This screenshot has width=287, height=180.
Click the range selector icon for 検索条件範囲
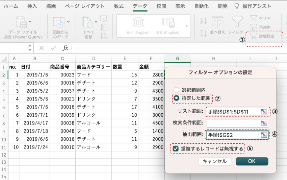264,123
